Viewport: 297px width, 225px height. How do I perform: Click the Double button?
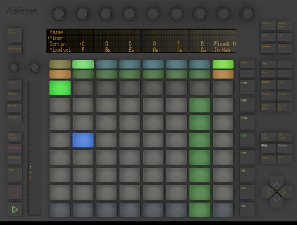tap(15, 108)
